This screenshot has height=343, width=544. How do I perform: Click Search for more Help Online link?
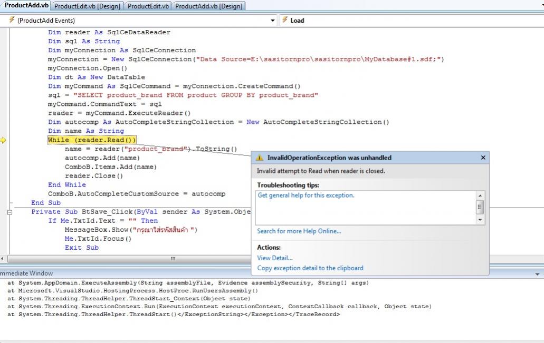pos(299,231)
